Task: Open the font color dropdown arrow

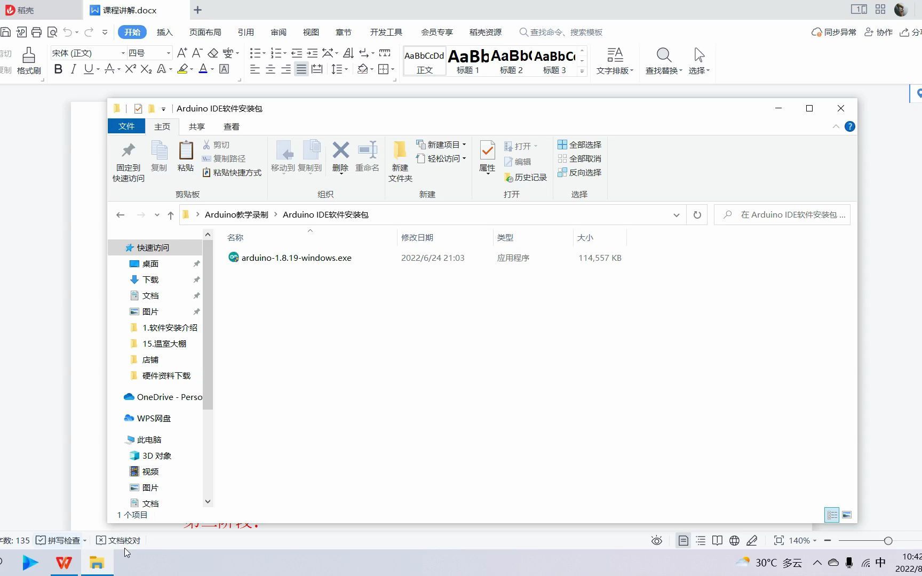Action: [212, 69]
